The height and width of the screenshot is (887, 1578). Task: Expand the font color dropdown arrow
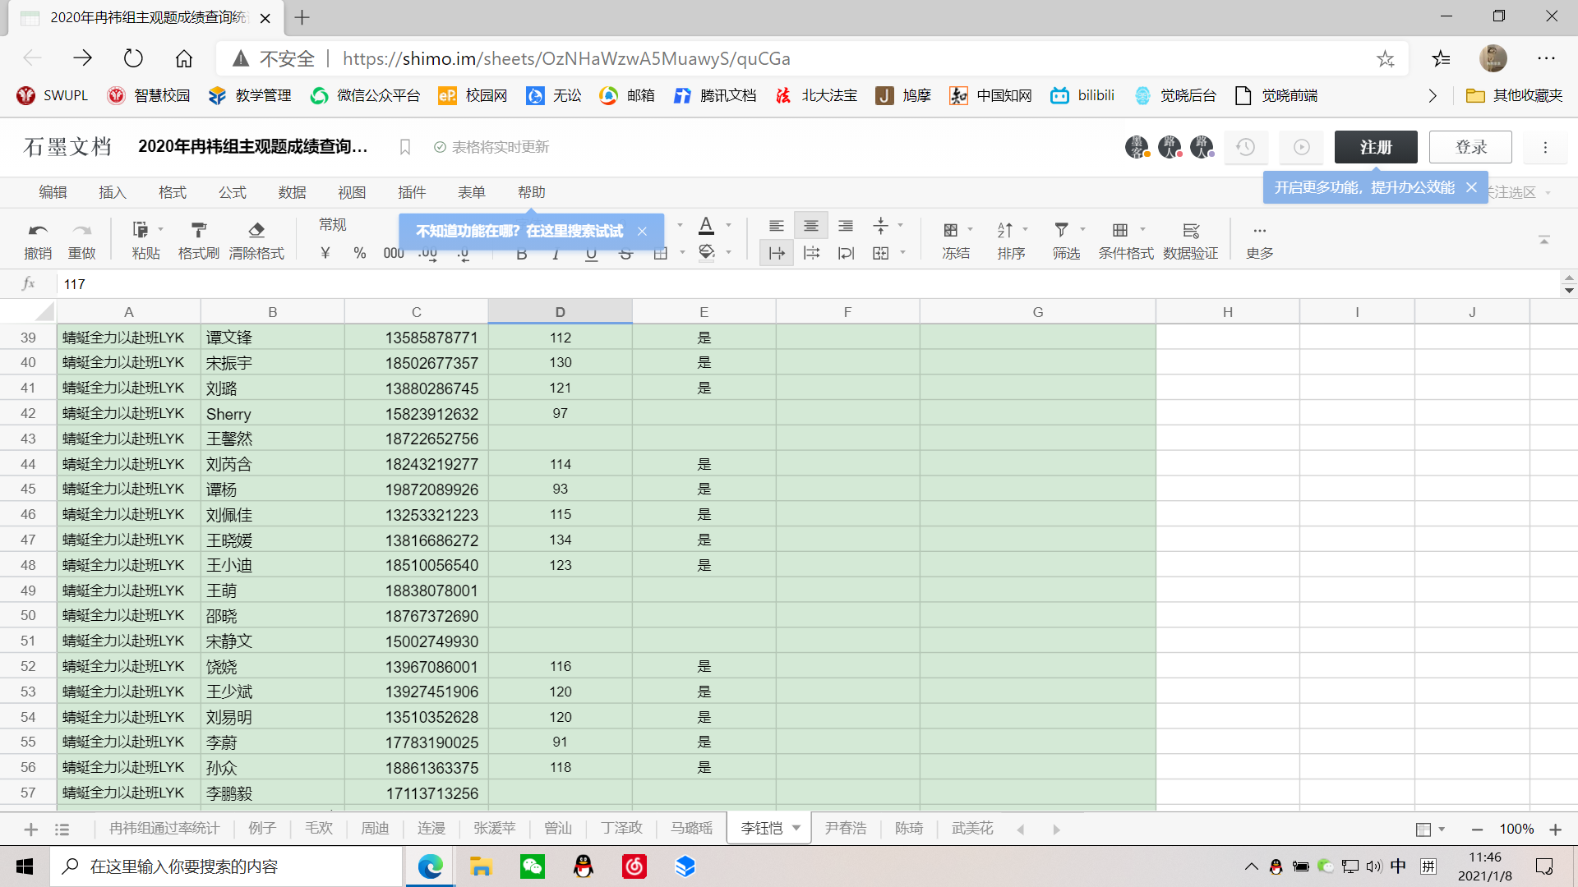pyautogui.click(x=729, y=226)
